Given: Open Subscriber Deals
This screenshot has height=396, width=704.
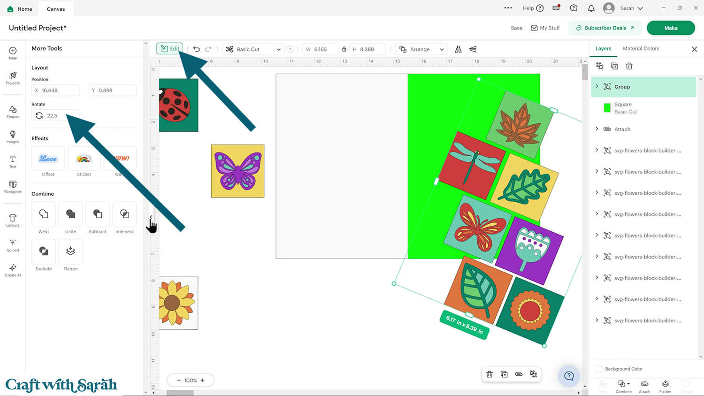Looking at the screenshot, I should (605, 28).
